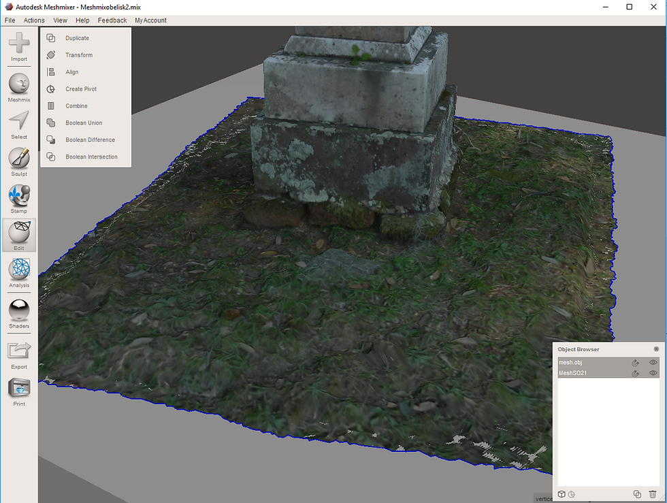
Task: Open the File menu
Action: tap(10, 20)
